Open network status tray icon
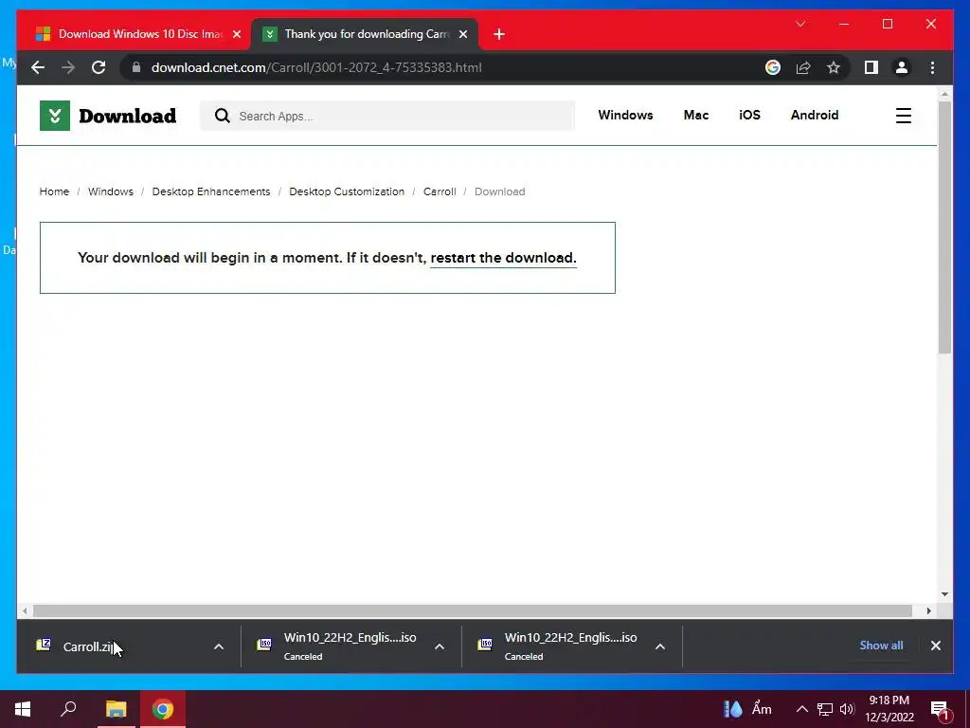This screenshot has height=728, width=970. pyautogui.click(x=825, y=709)
